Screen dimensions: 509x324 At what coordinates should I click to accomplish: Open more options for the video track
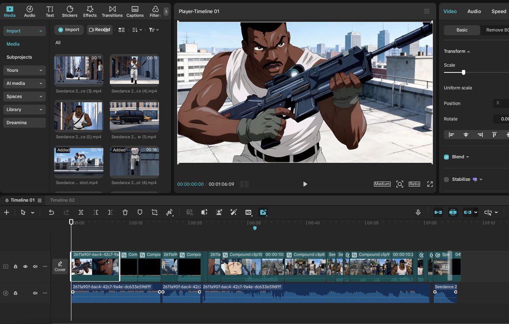(45, 267)
